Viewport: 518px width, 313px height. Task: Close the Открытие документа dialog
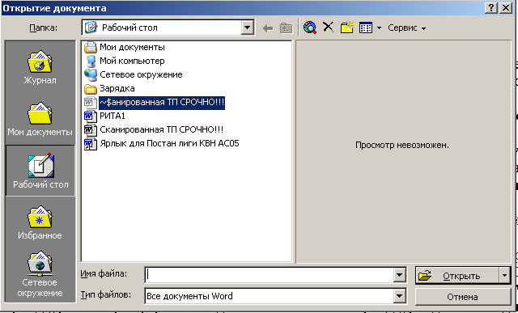click(505, 8)
